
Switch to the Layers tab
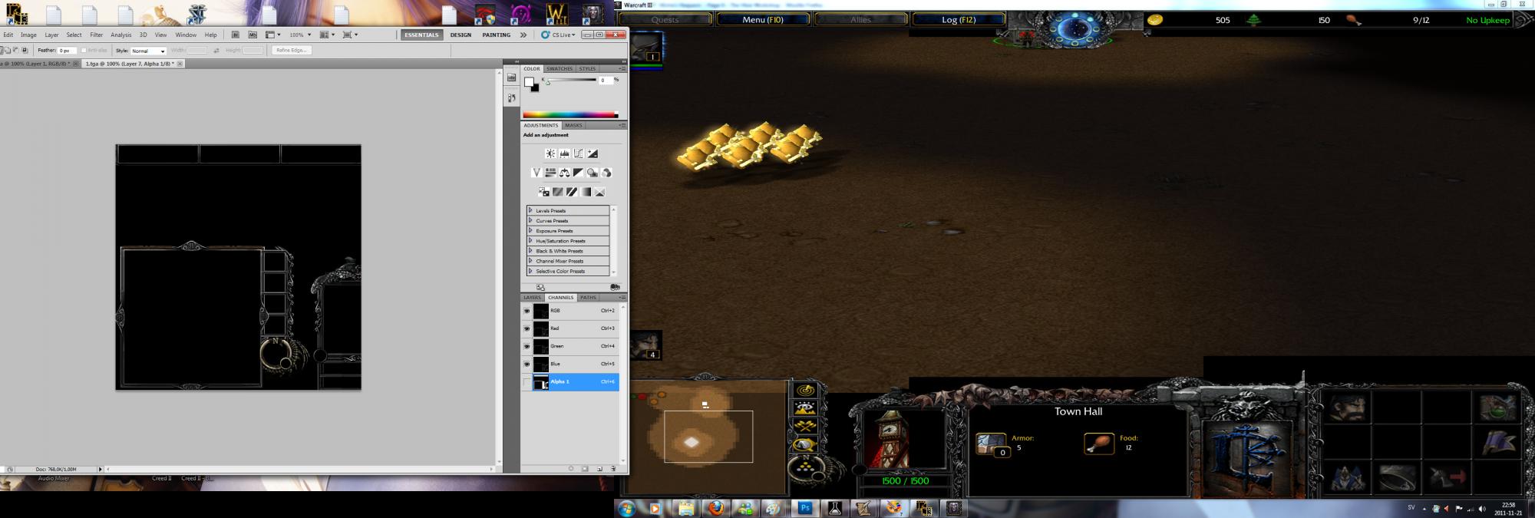pyautogui.click(x=532, y=297)
